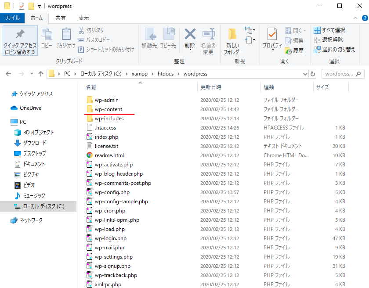
Task: Click Rename (名前の変更) icon
Action: pos(209,34)
